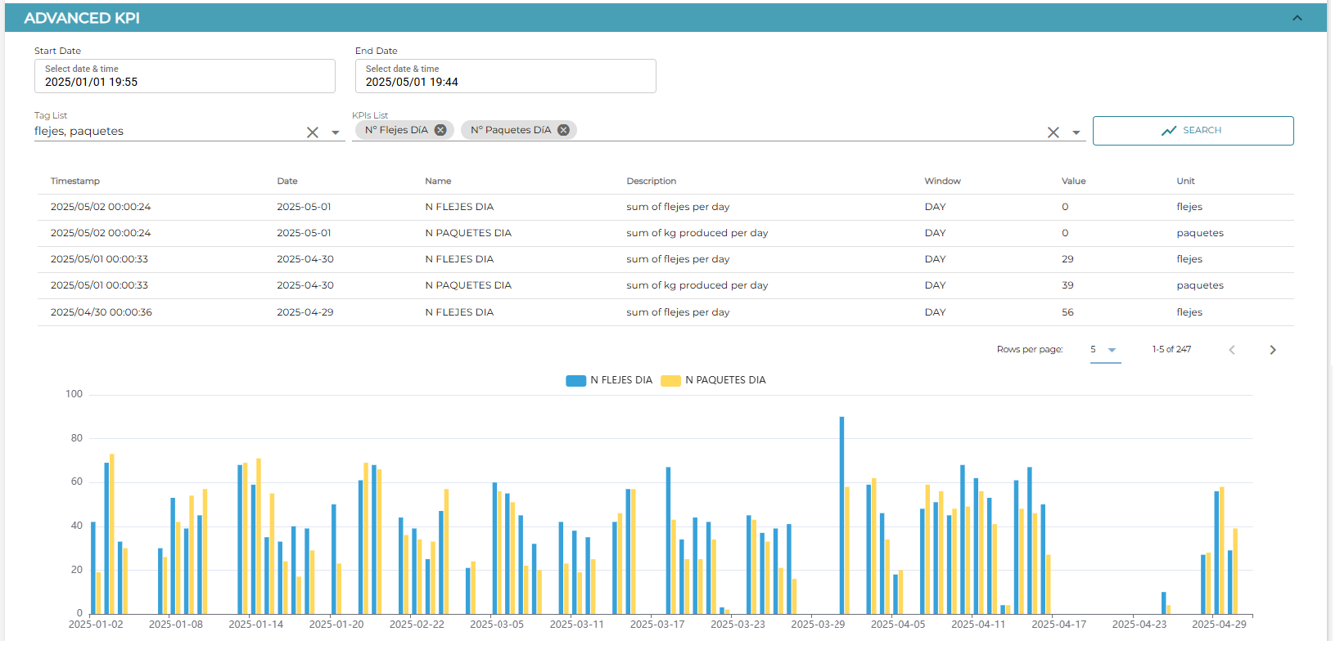Open the Rows per page selector

[1105, 350]
